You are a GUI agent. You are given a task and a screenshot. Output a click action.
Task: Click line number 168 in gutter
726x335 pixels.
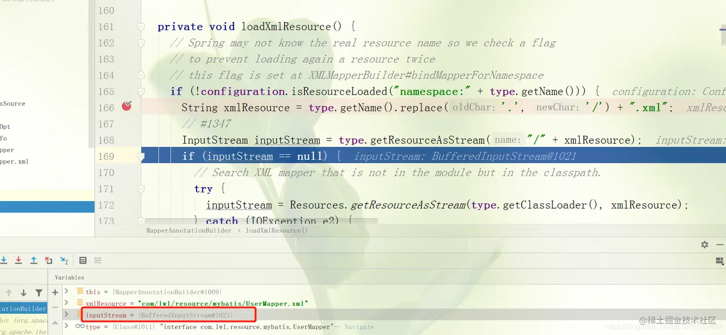(106, 140)
